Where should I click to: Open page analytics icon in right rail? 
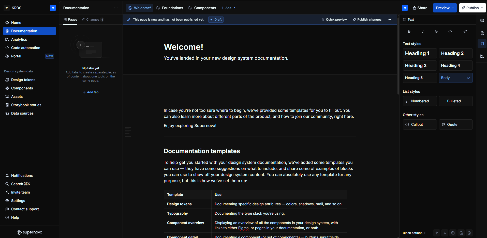point(482,56)
